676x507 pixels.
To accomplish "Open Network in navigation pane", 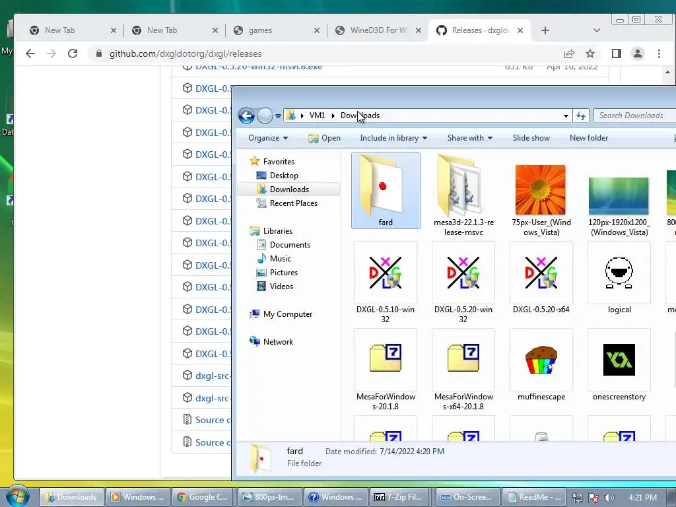I will (x=271, y=342).
